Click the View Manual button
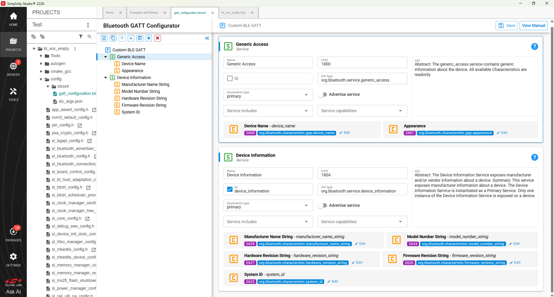554x297 pixels. pos(534,26)
